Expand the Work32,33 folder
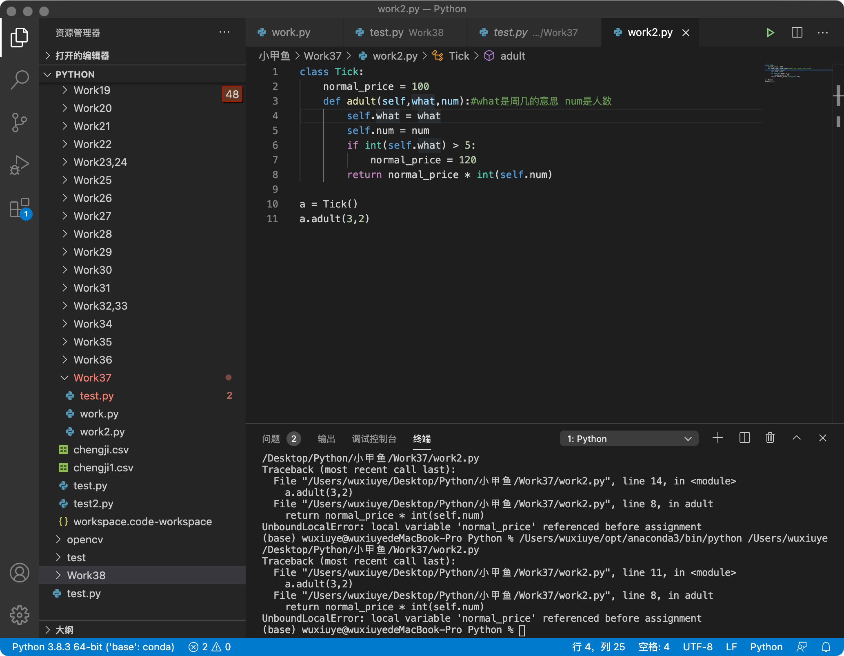 pos(142,306)
